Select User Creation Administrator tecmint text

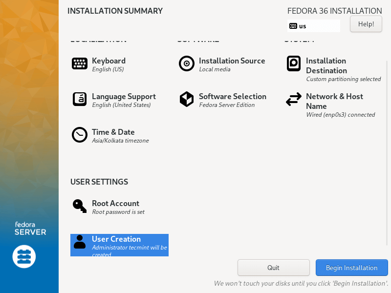(130, 248)
